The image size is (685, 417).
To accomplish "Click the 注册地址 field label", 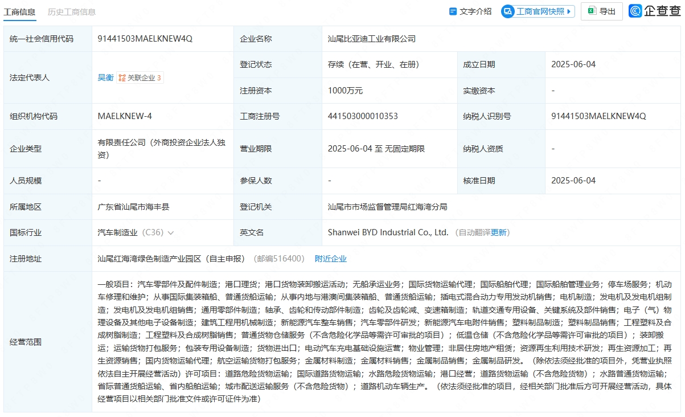I will (x=26, y=259).
